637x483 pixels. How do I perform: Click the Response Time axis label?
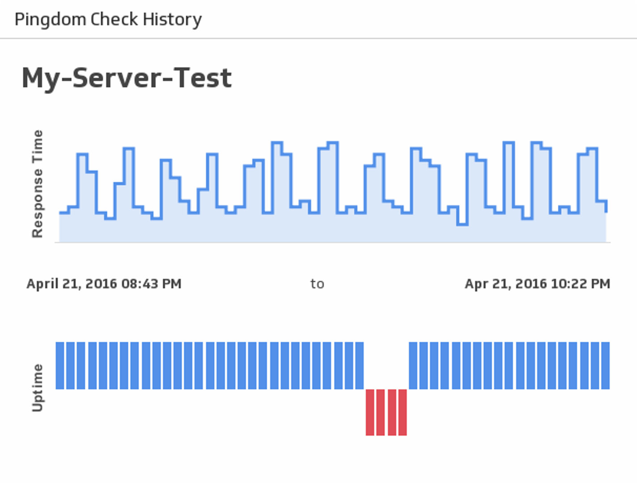[38, 184]
